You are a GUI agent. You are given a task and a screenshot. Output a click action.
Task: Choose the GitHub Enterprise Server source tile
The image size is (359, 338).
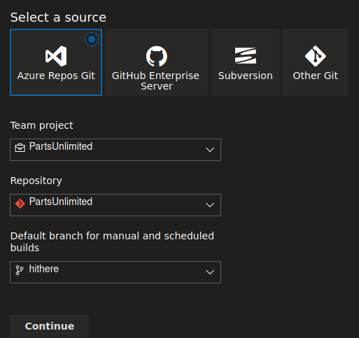[157, 62]
